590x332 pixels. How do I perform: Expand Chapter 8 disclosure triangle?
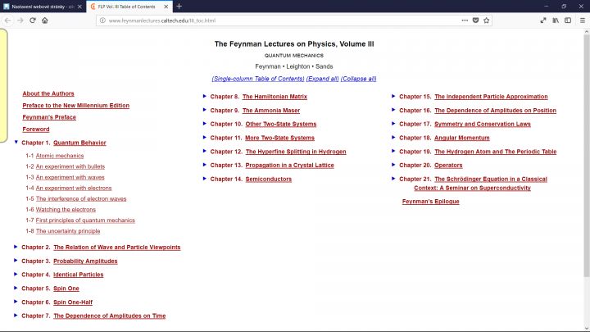pos(205,96)
